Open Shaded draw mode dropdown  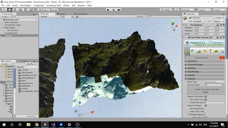50,17
